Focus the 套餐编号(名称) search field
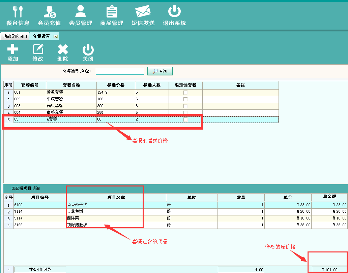 120,71
